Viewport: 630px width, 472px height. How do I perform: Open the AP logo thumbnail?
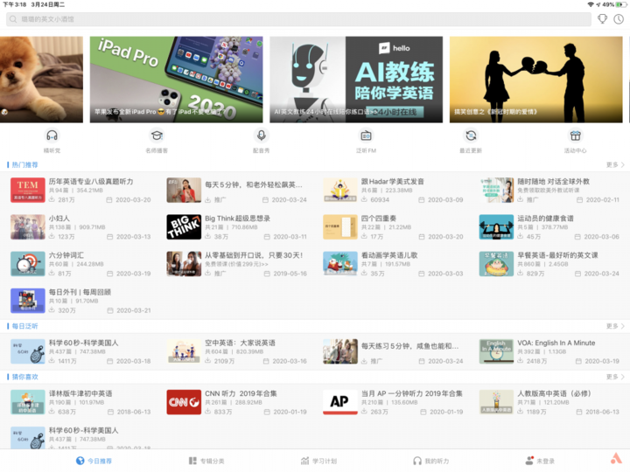click(339, 402)
